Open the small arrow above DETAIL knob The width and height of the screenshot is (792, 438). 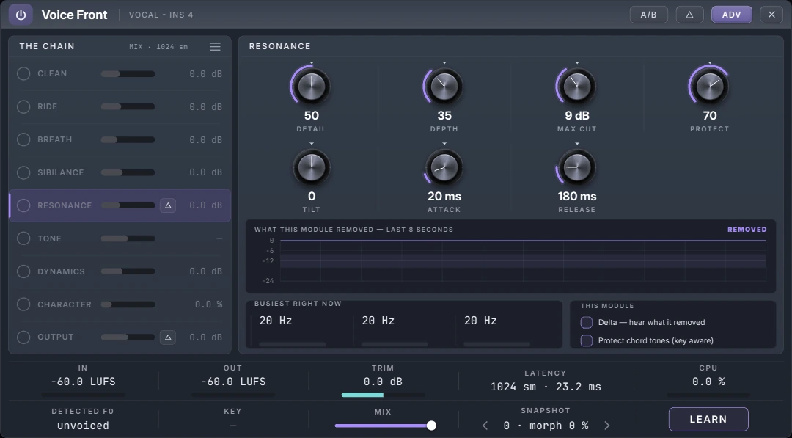click(x=312, y=63)
